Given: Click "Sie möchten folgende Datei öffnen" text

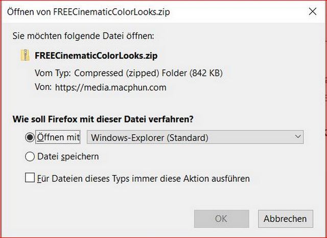Looking at the screenshot, I should [x=82, y=36].
